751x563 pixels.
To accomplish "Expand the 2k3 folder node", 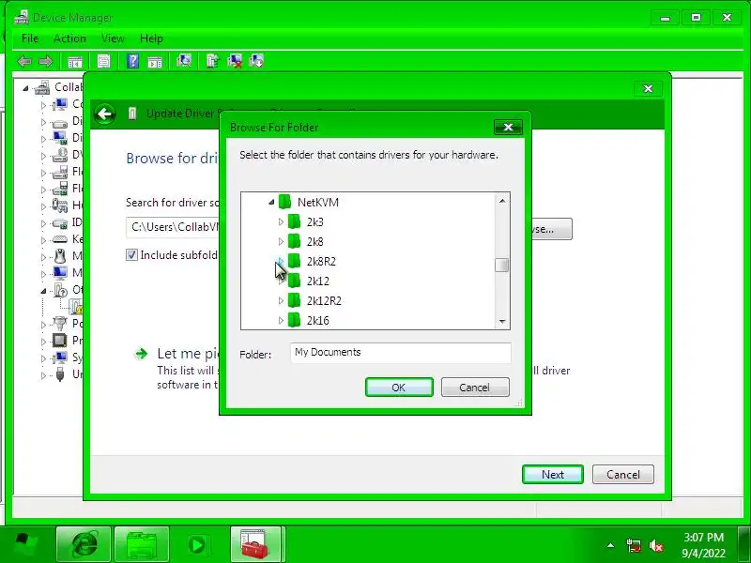I will pyautogui.click(x=281, y=222).
